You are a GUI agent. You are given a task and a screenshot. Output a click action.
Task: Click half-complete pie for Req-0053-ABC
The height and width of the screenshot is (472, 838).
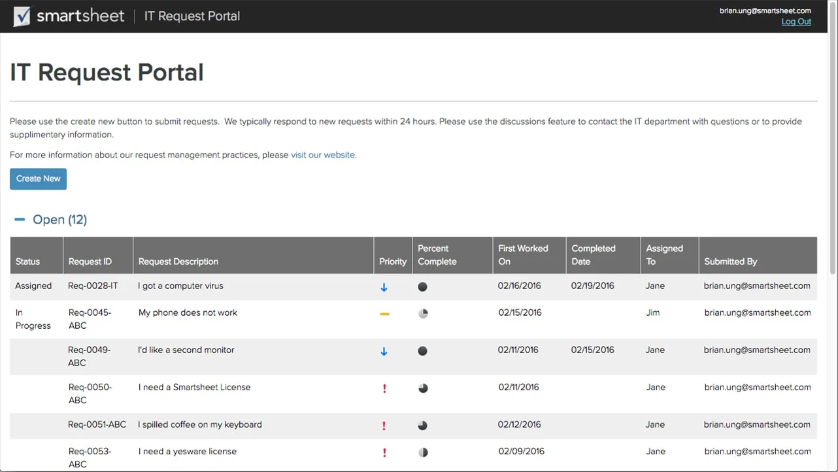click(x=423, y=452)
